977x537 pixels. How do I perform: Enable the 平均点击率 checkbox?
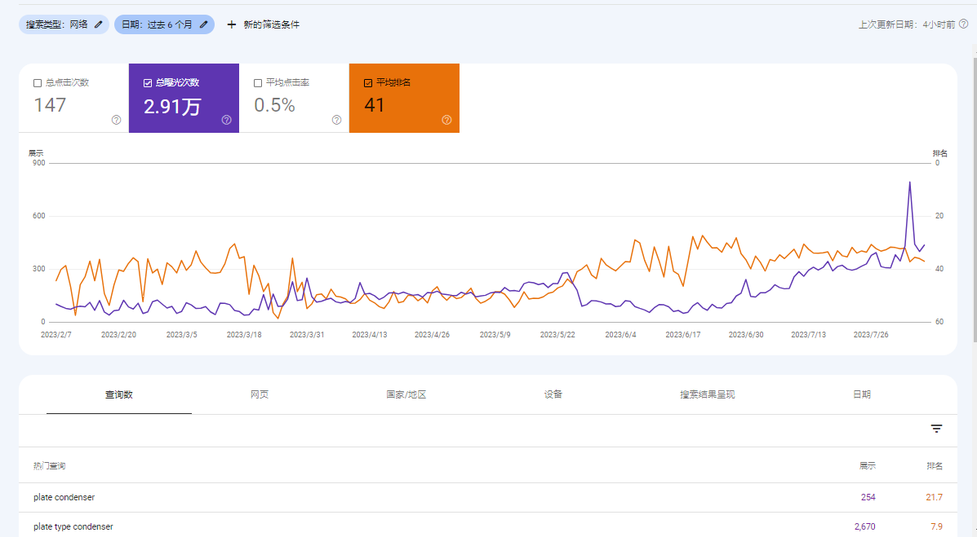pyautogui.click(x=258, y=83)
